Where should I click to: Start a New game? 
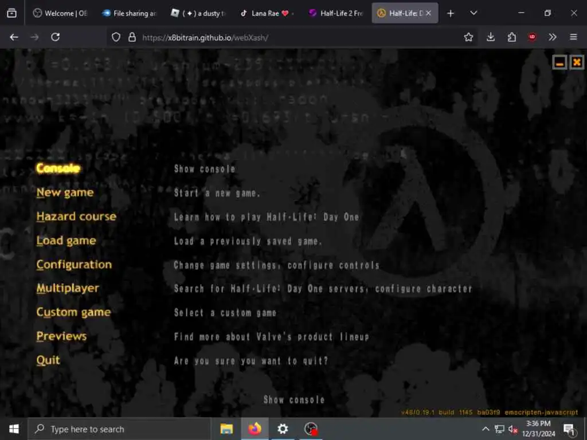tap(65, 192)
